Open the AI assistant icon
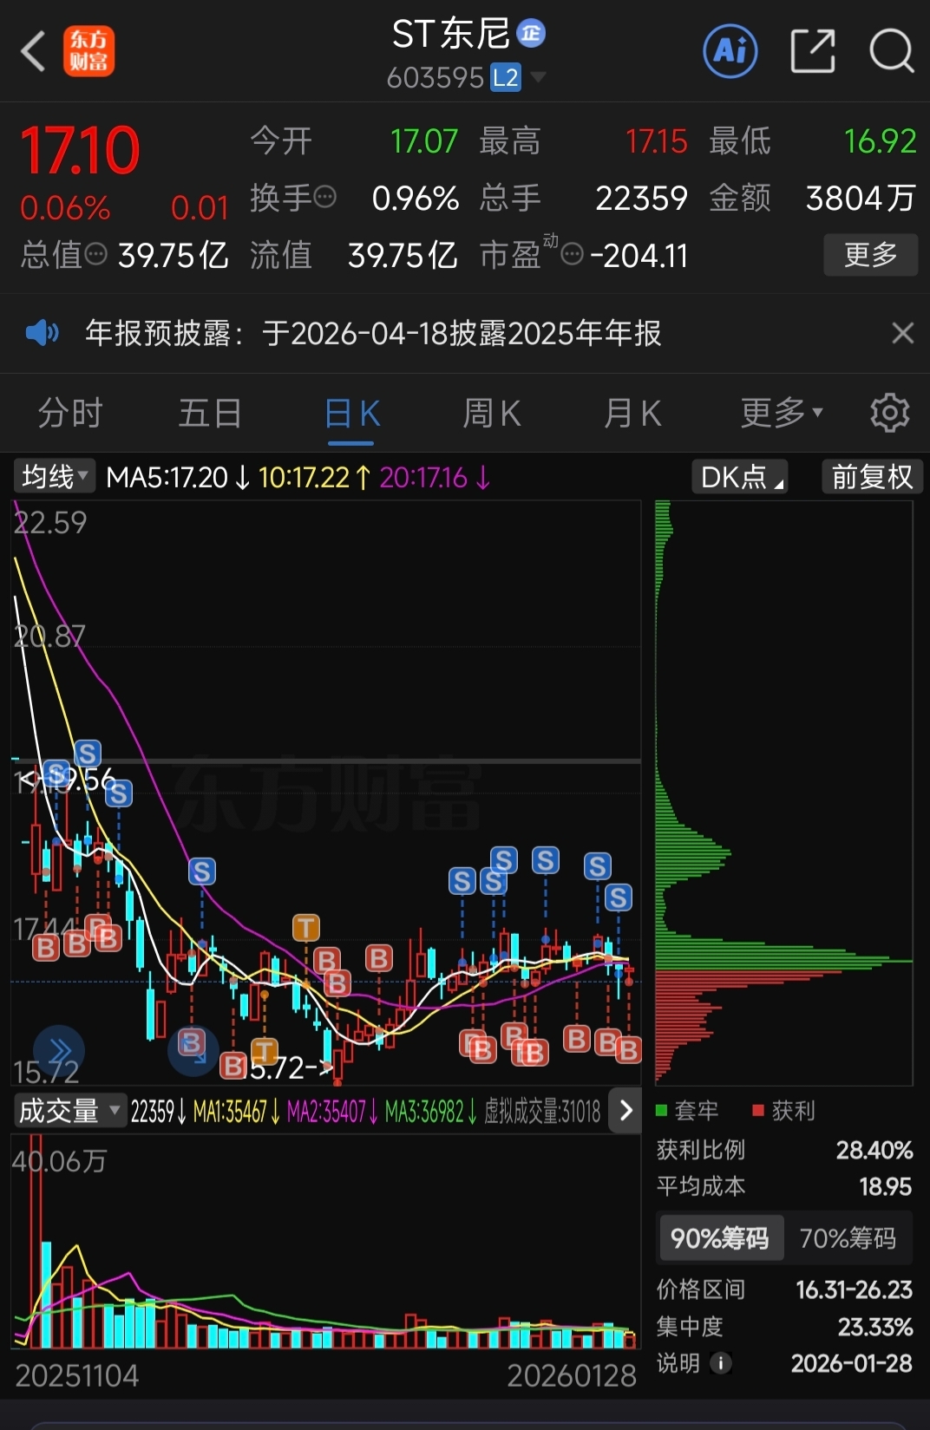The height and width of the screenshot is (1430, 930). click(730, 51)
